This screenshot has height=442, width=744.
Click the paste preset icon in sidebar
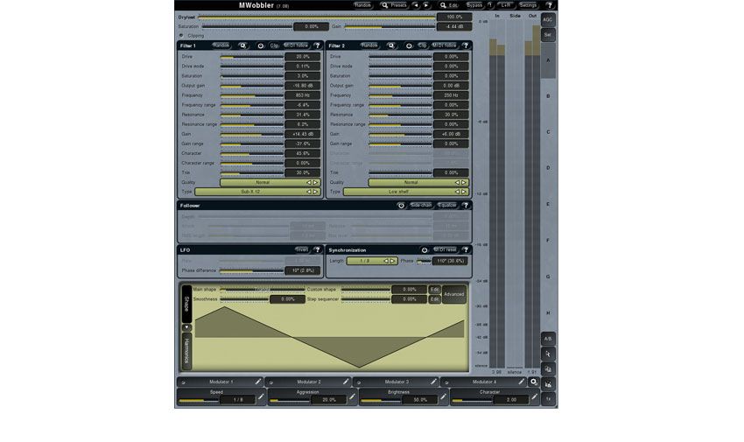[548, 383]
